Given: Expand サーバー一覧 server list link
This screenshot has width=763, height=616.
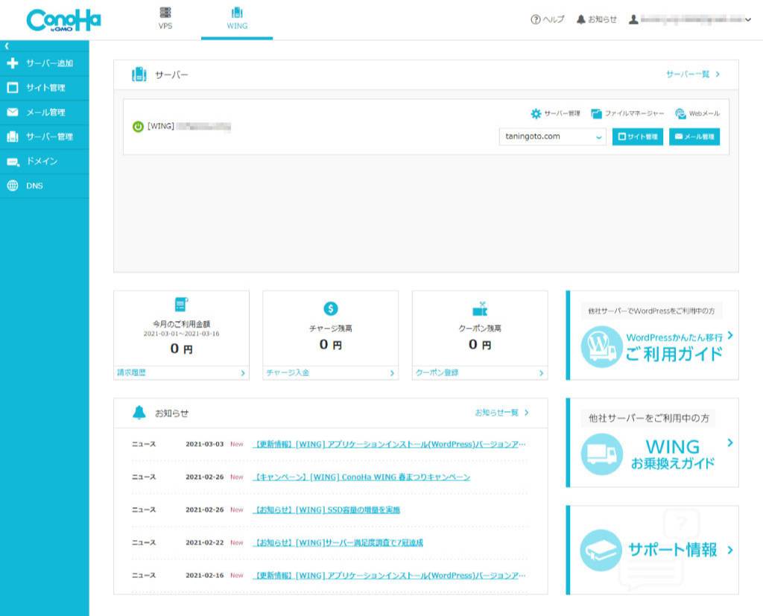Looking at the screenshot, I should pyautogui.click(x=693, y=74).
